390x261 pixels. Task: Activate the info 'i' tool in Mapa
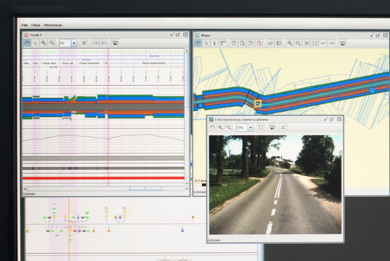[x=214, y=43]
